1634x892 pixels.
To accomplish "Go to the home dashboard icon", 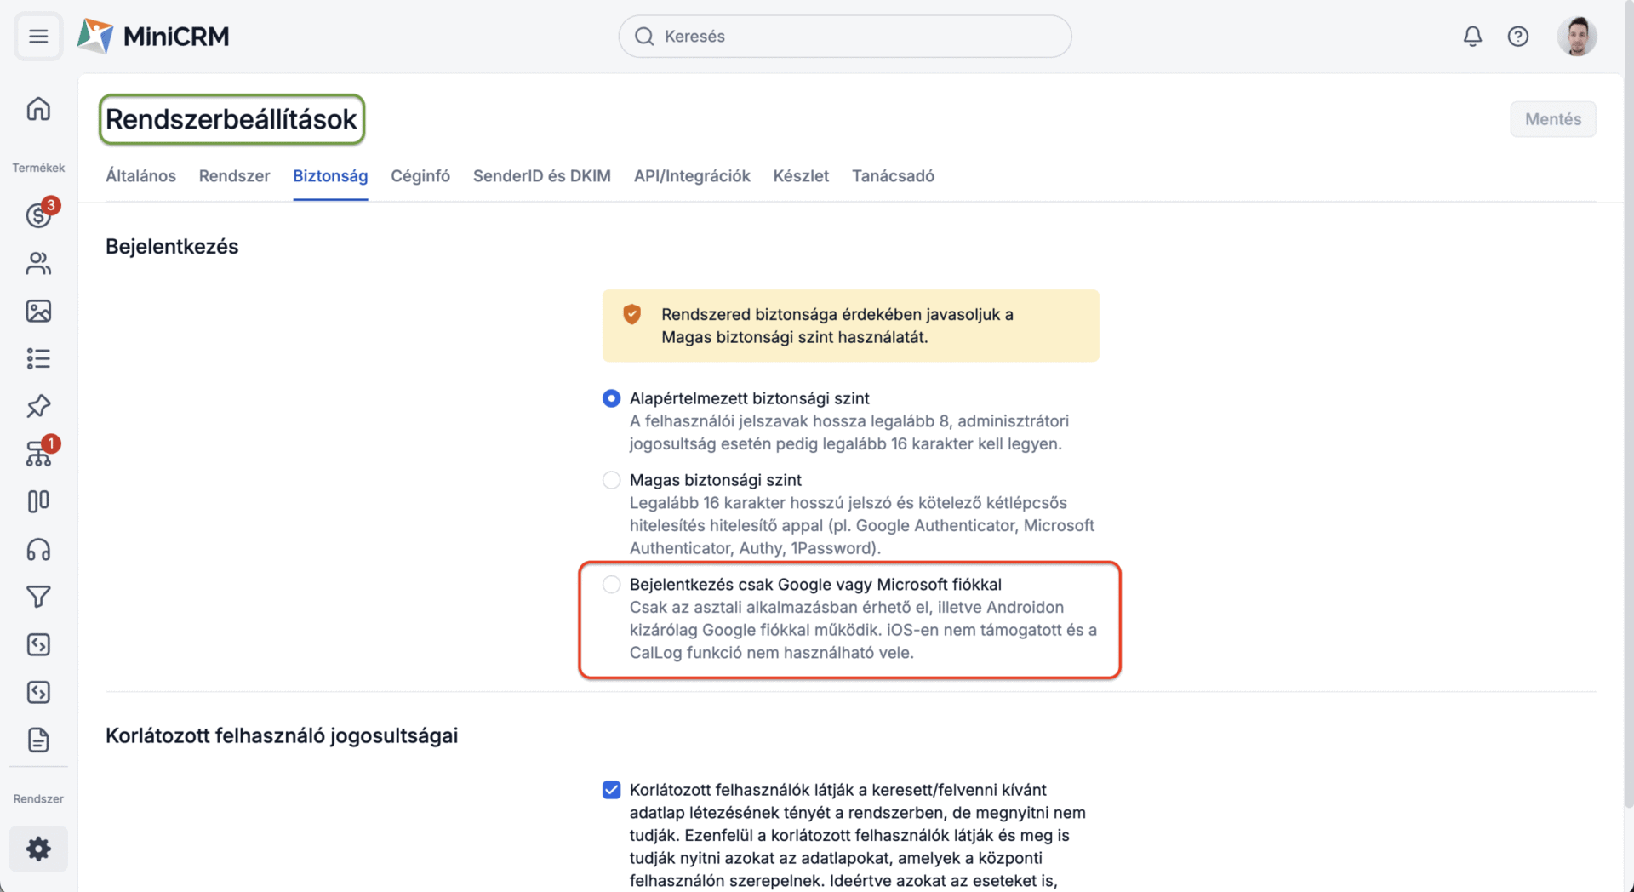I will click(38, 109).
